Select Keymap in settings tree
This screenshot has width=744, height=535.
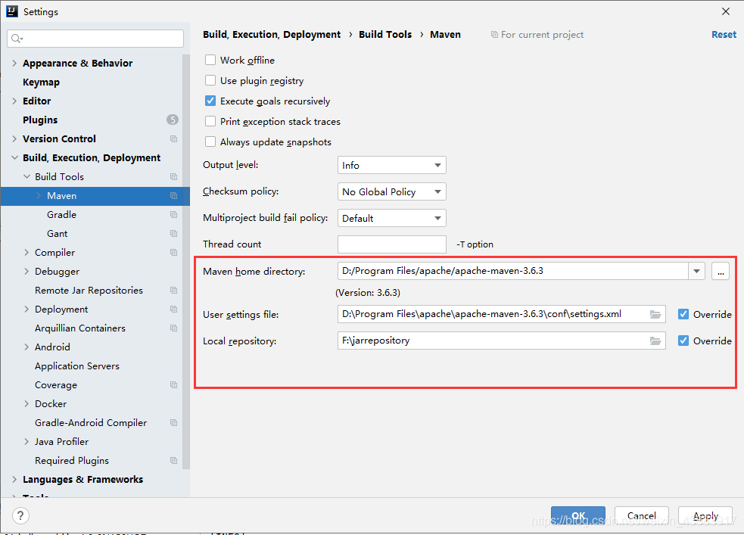point(42,82)
